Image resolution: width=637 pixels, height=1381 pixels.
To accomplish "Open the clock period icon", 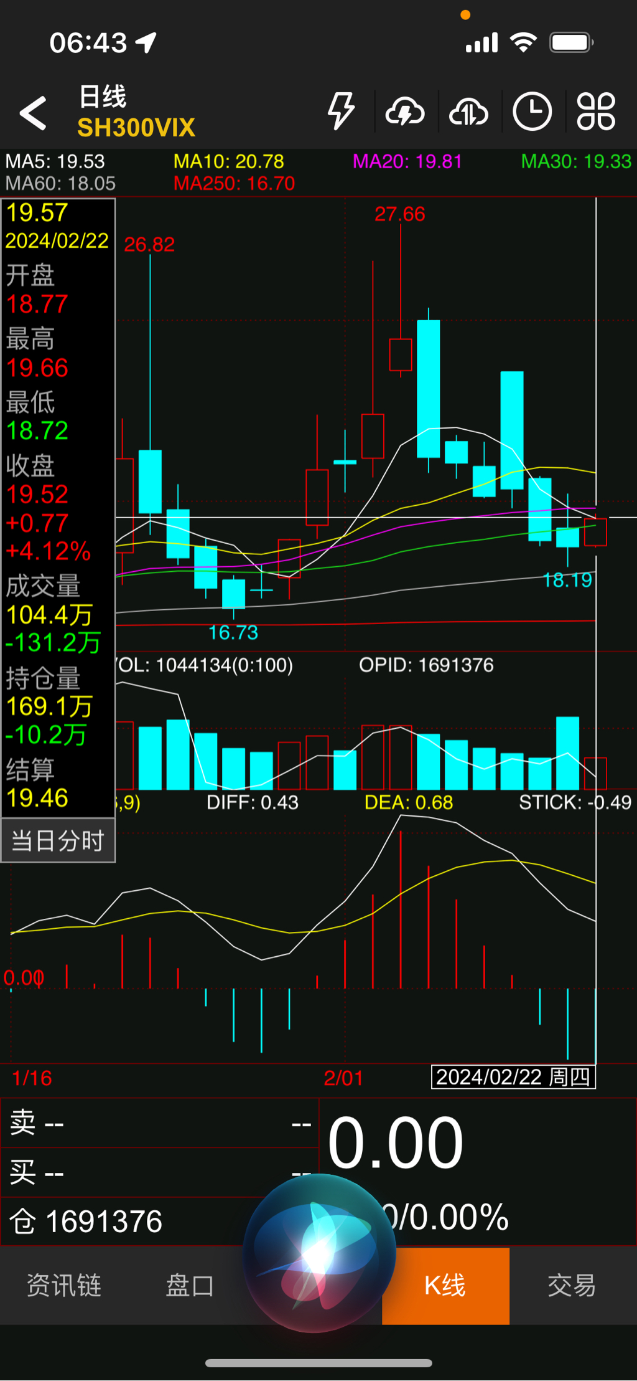I will point(532,112).
